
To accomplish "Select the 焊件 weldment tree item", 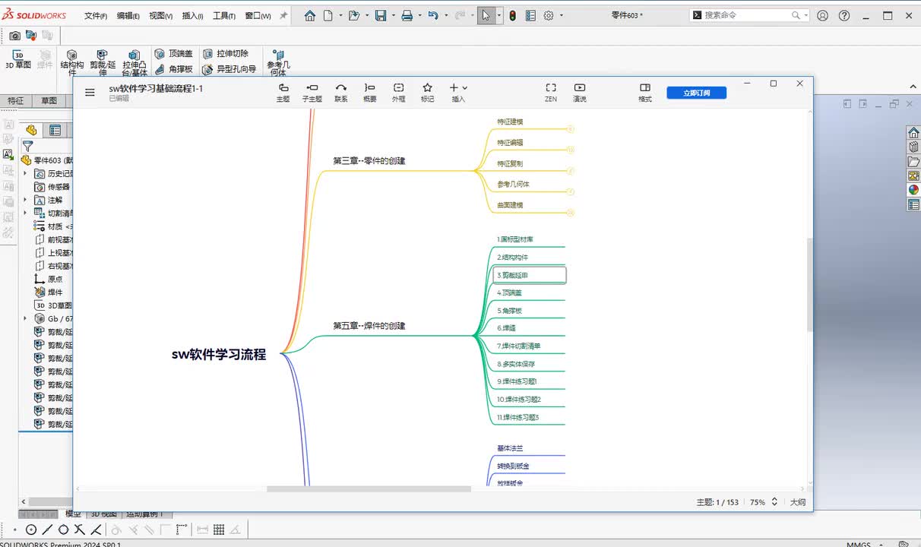I will pos(49,292).
